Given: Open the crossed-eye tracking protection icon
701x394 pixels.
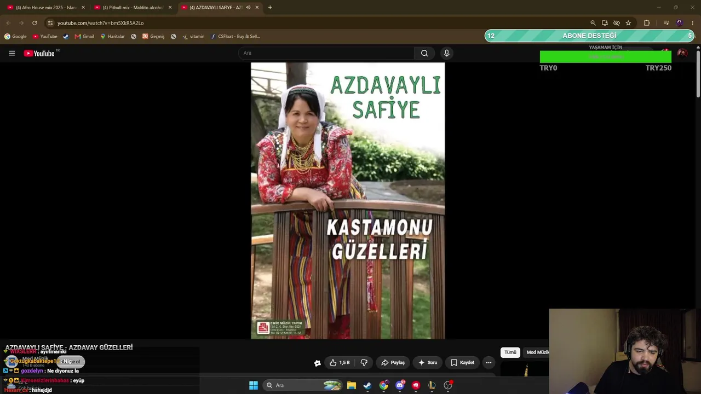Looking at the screenshot, I should point(617,23).
